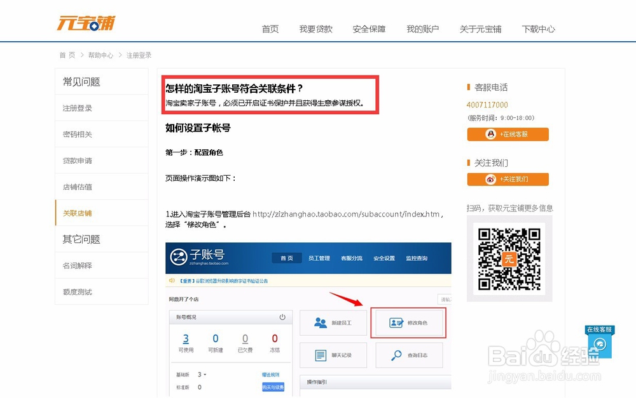This screenshot has width=636, height=398.
Task: Select the 监控查询 tab in the 子账号 header
Action: coord(417,258)
